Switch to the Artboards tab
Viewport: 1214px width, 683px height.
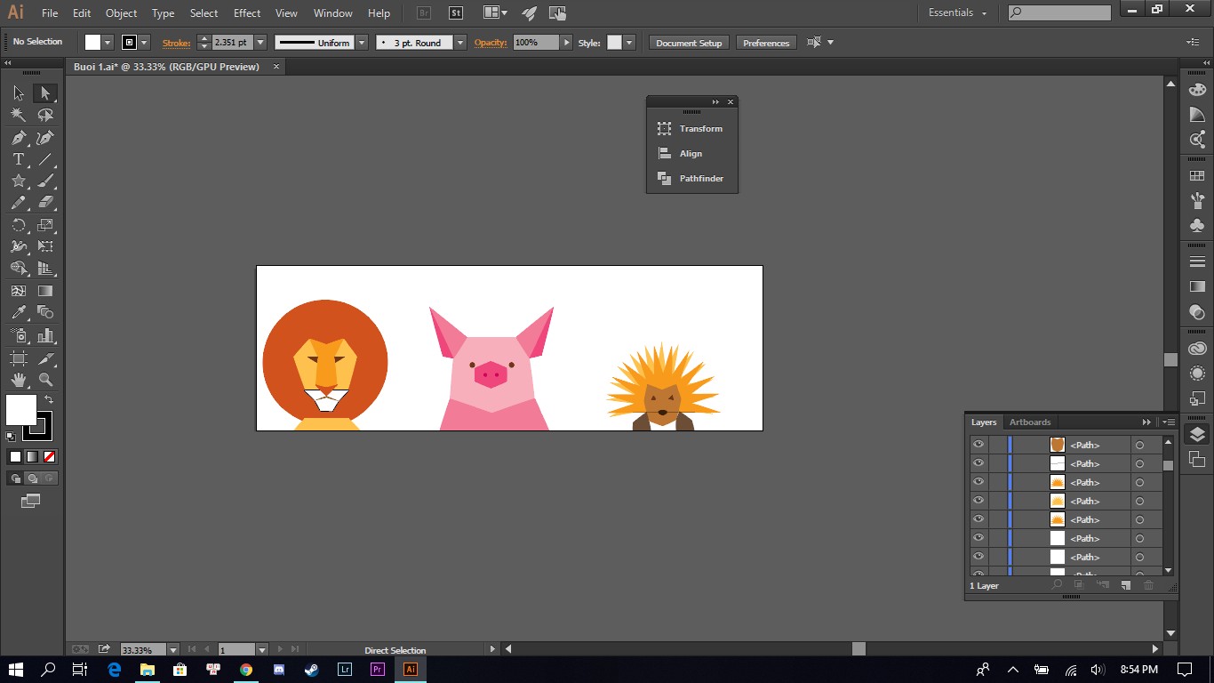[x=1030, y=422]
